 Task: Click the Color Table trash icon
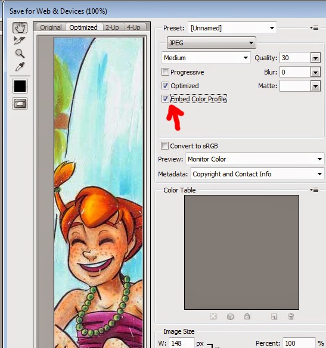click(291, 316)
